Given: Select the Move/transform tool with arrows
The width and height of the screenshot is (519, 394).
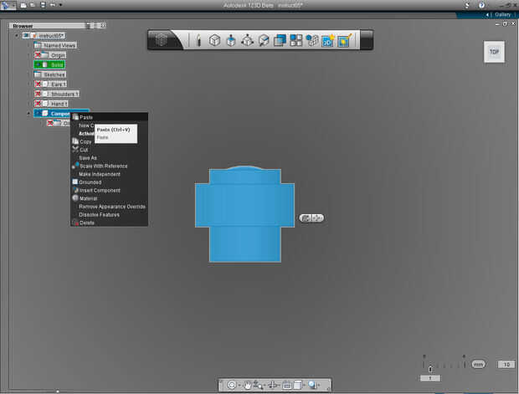Looking at the screenshot, I should click(x=247, y=41).
